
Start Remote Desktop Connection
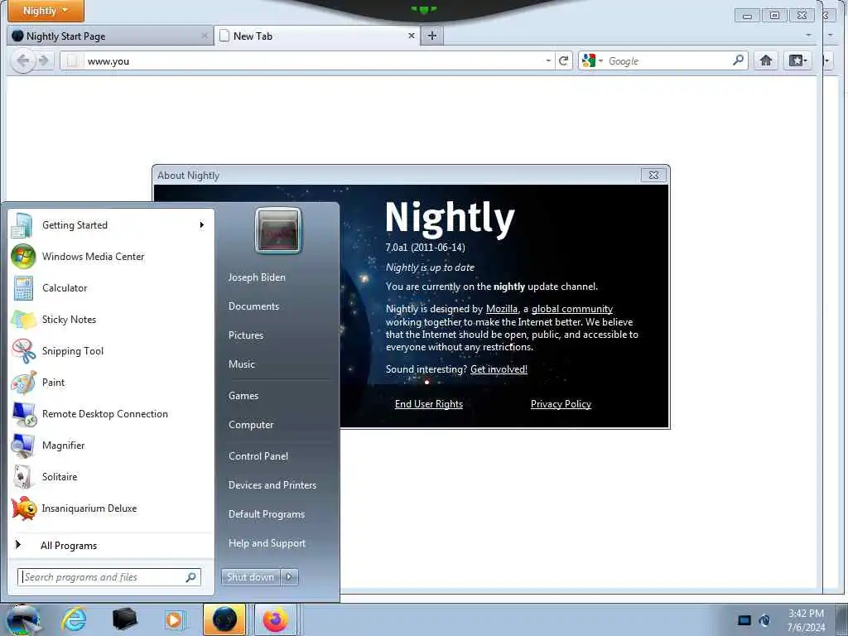pos(110,414)
